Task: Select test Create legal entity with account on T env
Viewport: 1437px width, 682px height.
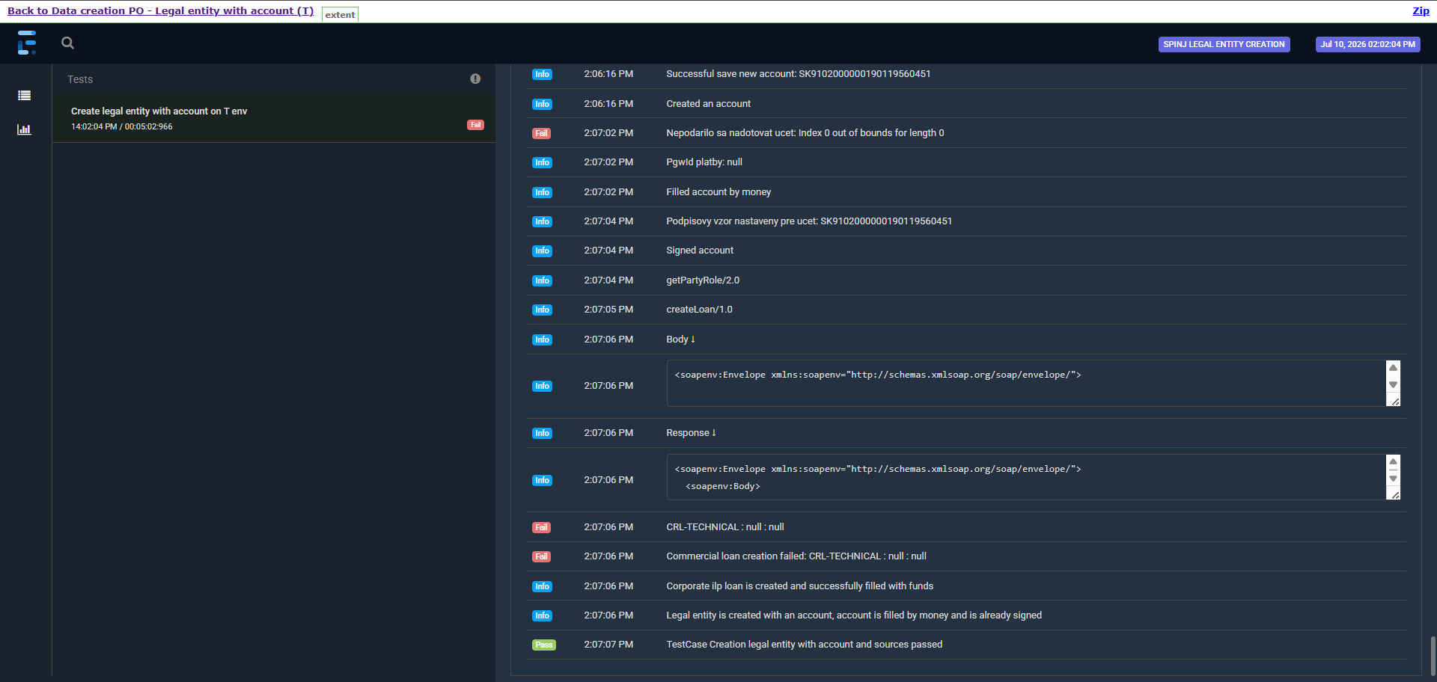Action: pyautogui.click(x=274, y=118)
